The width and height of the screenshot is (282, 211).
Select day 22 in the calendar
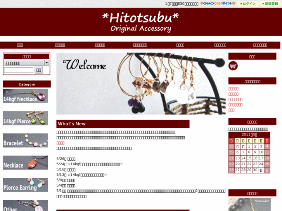(x=249, y=164)
